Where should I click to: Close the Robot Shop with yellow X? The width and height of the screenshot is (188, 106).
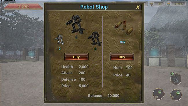138,7
